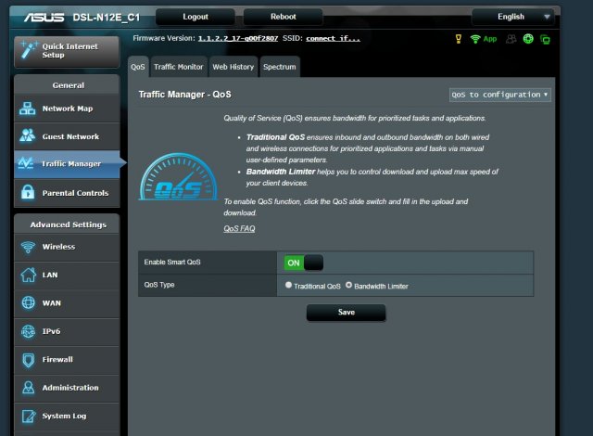
Task: Click the Parental Controls lock icon
Action: (27, 193)
